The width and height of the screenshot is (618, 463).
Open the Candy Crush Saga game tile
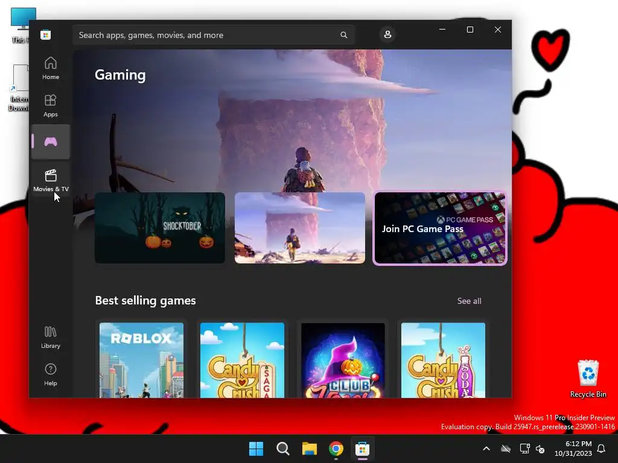tap(242, 360)
